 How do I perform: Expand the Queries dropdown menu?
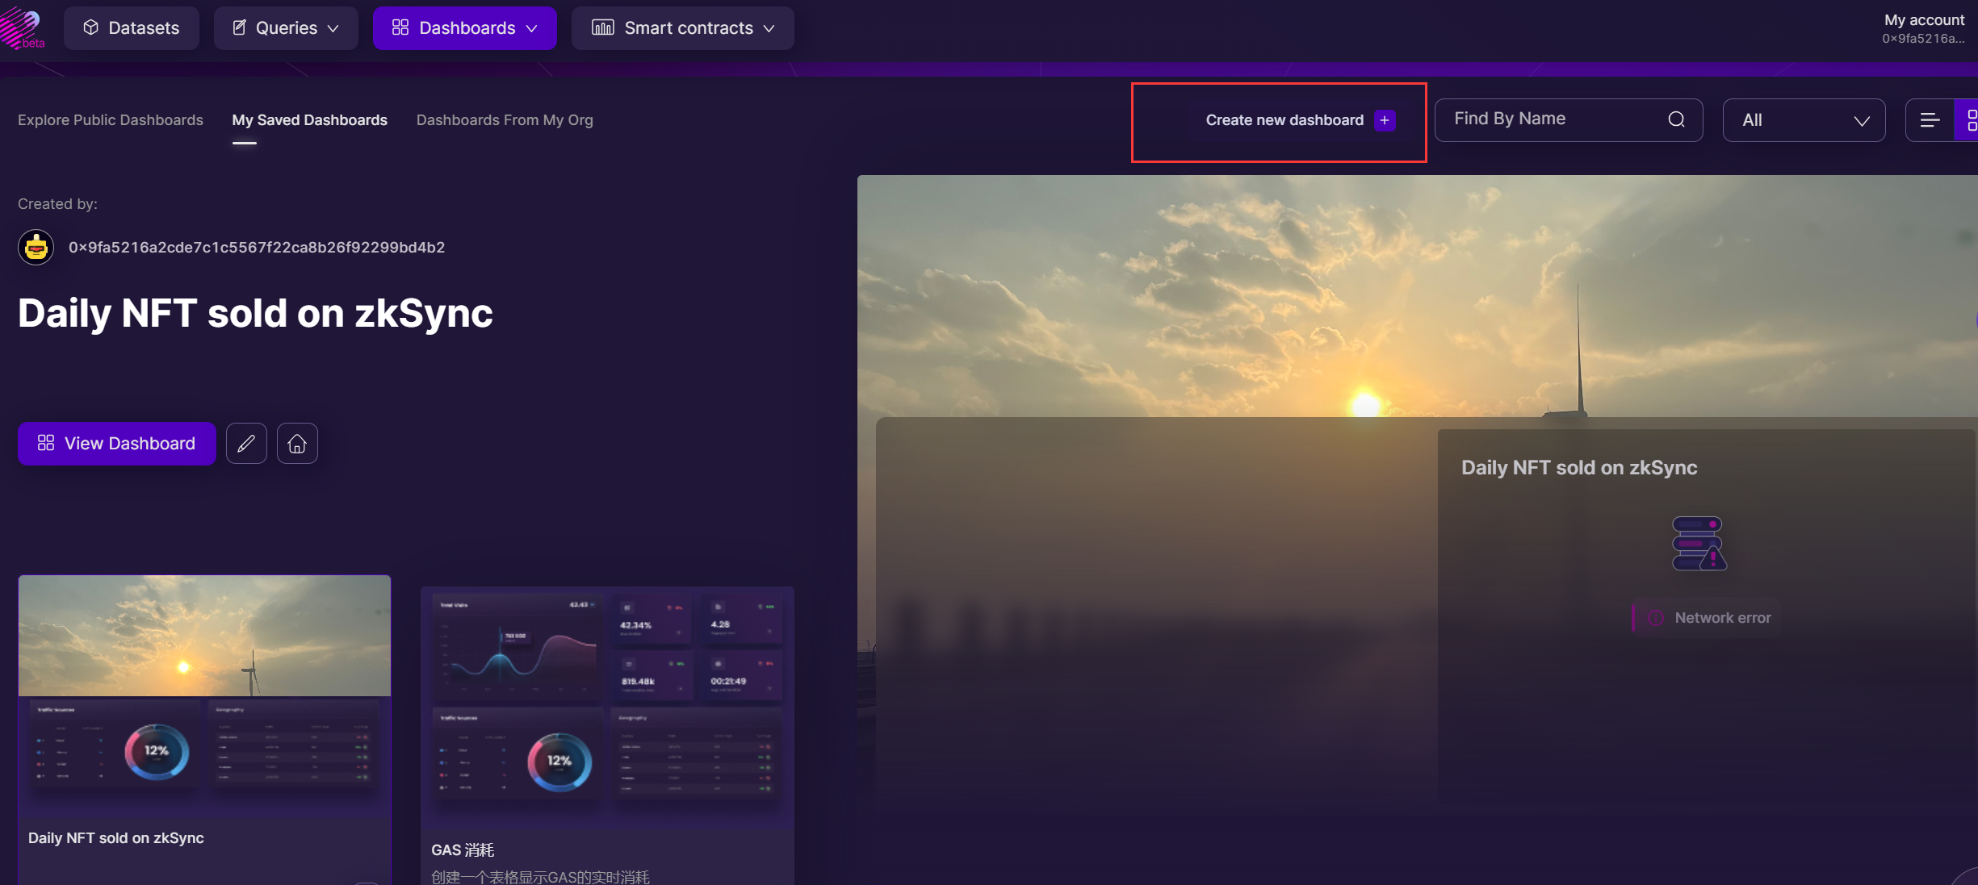click(286, 28)
